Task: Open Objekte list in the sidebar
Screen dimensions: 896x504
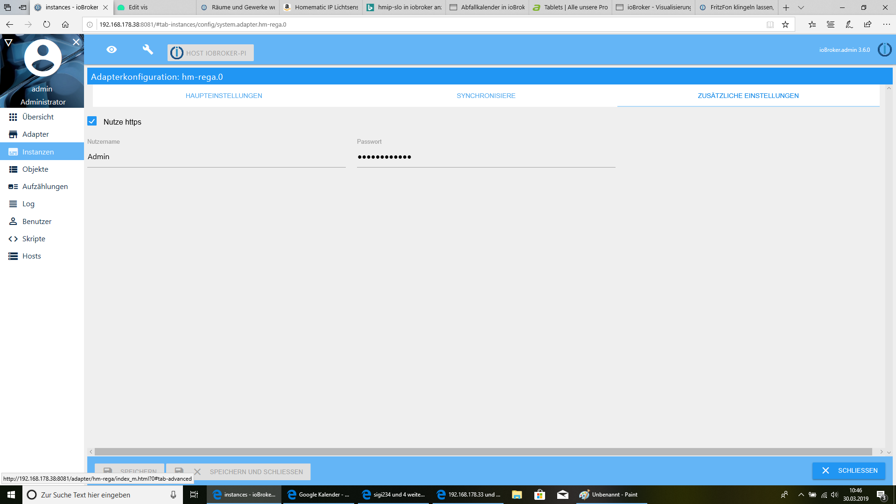Action: tap(35, 169)
